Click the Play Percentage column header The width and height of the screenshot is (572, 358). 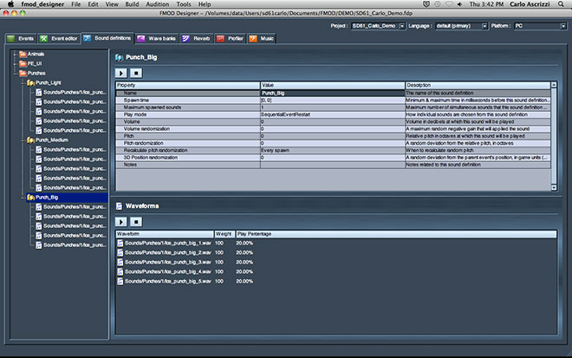click(x=396, y=234)
